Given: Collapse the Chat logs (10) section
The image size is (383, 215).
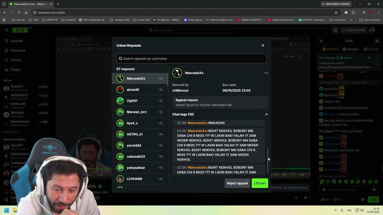Looking at the screenshot, I should click(266, 114).
